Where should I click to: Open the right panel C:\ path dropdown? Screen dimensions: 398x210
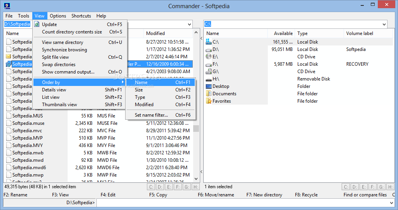click(384, 24)
